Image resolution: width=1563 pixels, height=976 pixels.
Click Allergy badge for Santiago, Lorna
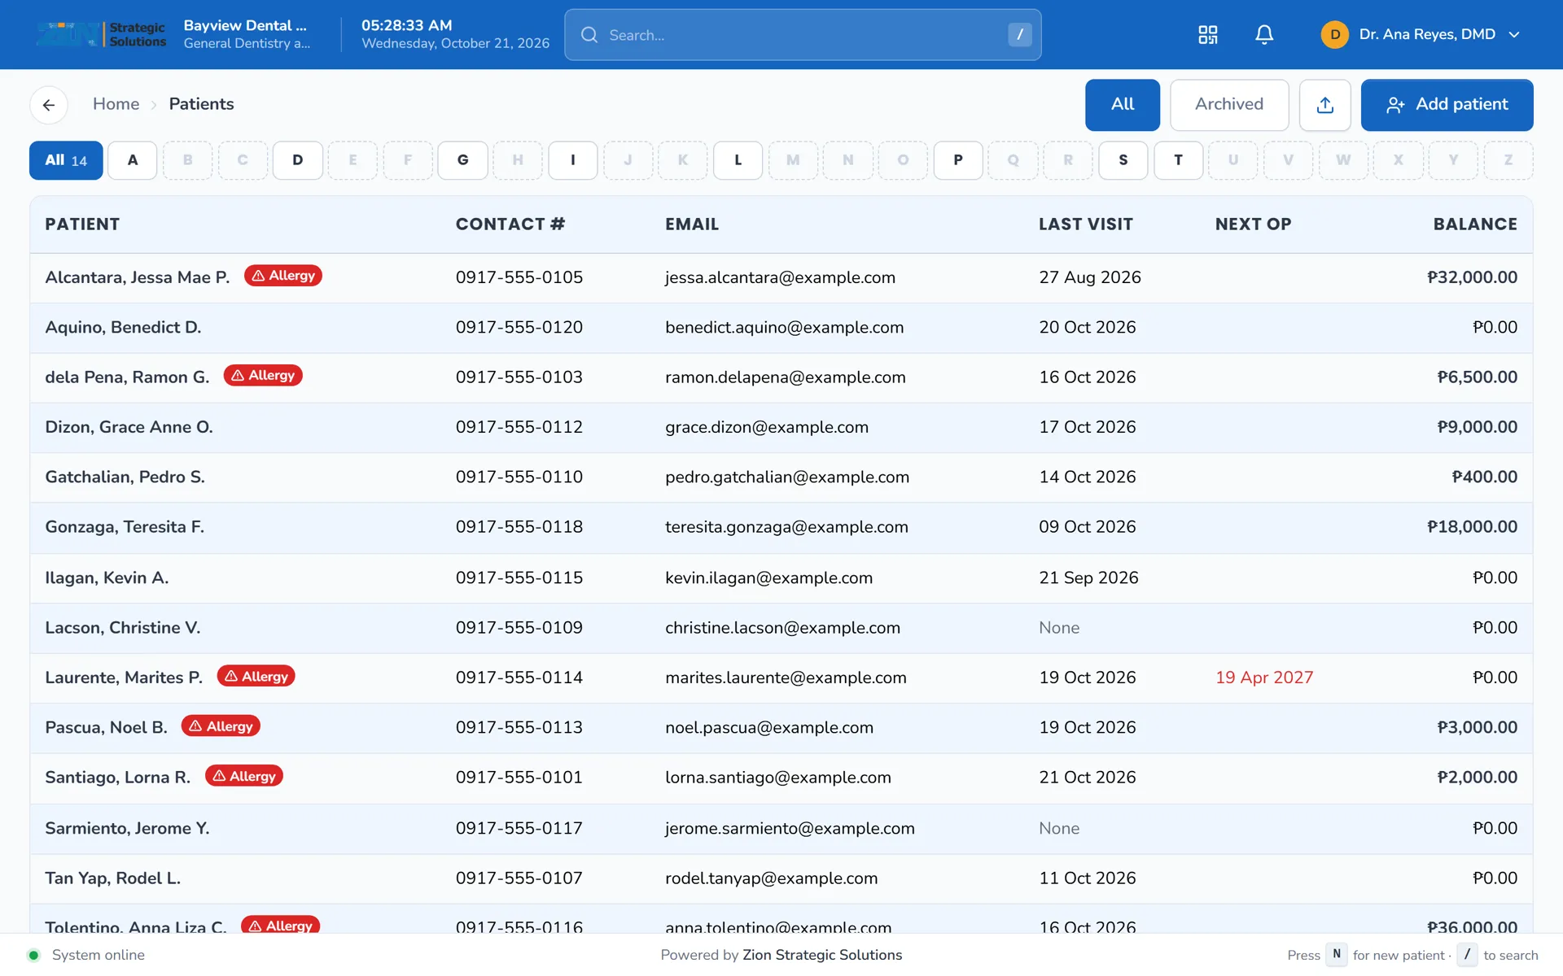coord(243,776)
